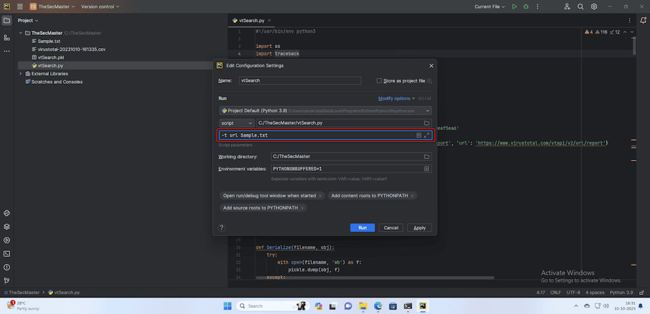The height and width of the screenshot is (314, 650).
Task: Open Modify options dropdown link
Action: (x=396, y=98)
